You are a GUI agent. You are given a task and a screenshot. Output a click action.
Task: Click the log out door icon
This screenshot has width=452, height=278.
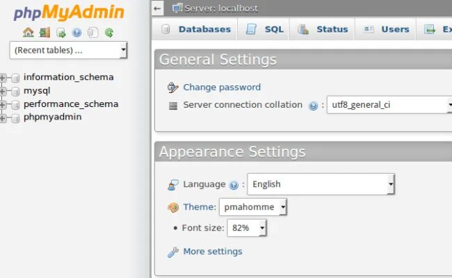pyautogui.click(x=45, y=32)
